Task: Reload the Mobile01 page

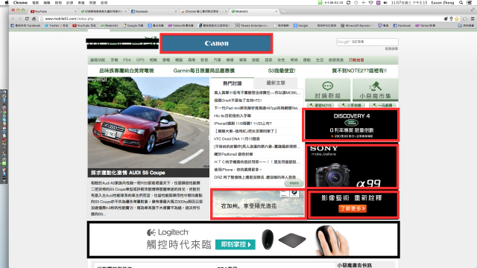Action: [x=27, y=19]
